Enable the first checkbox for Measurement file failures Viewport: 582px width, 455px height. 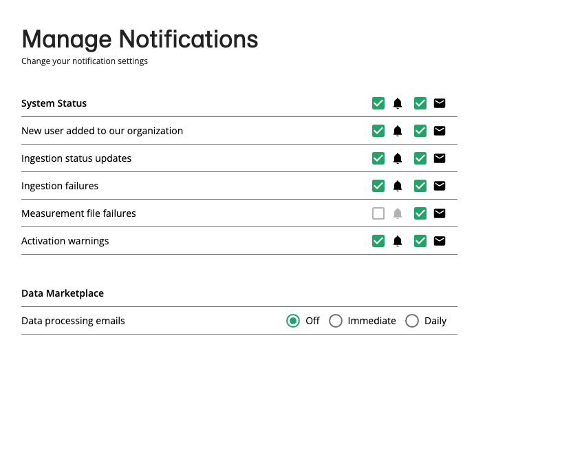coord(378,213)
